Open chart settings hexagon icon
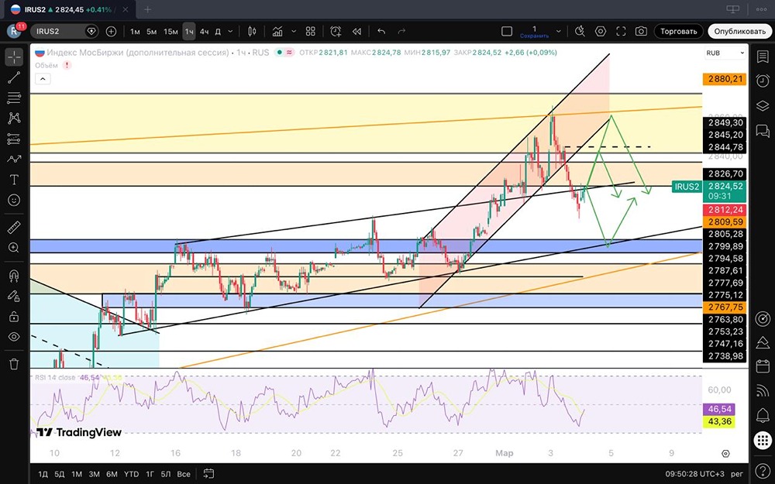 pos(601,32)
